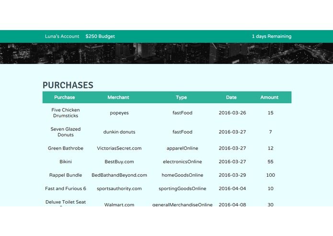Click the amount 10
This screenshot has width=333, height=236.
coord(270,189)
